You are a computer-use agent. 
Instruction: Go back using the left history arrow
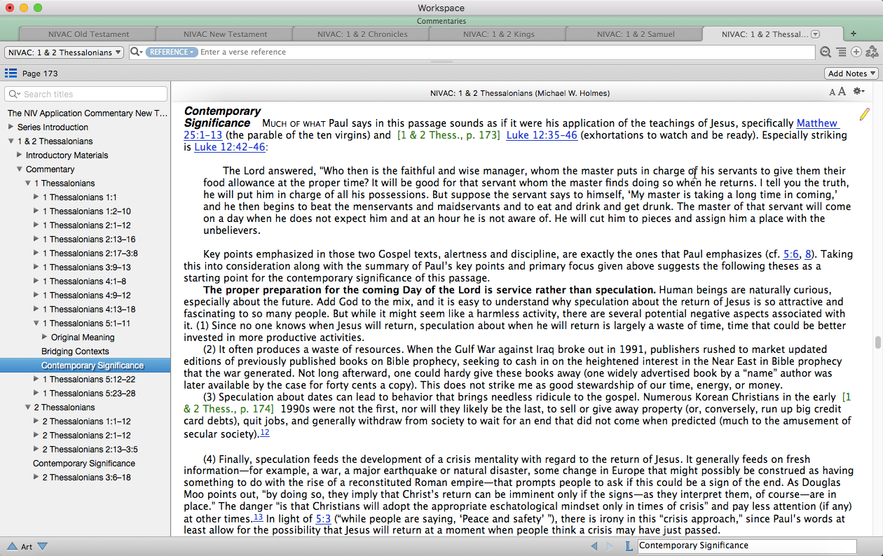point(594,545)
